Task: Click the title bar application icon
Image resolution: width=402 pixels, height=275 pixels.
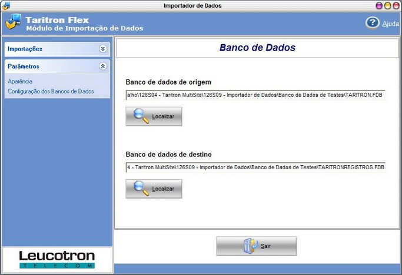Action: (x=6, y=6)
